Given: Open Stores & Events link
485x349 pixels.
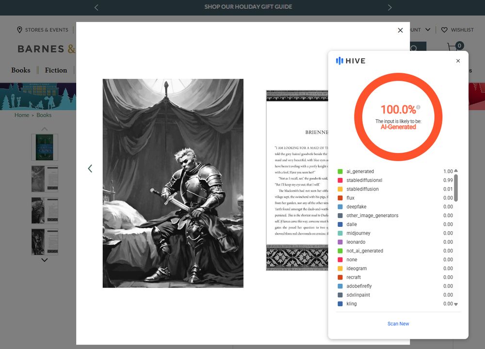Looking at the screenshot, I should coord(47,30).
